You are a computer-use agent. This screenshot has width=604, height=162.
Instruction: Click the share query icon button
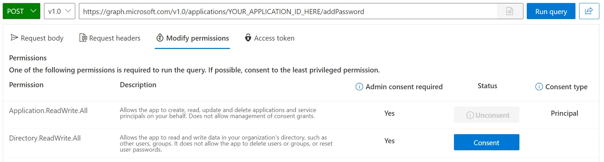589,11
